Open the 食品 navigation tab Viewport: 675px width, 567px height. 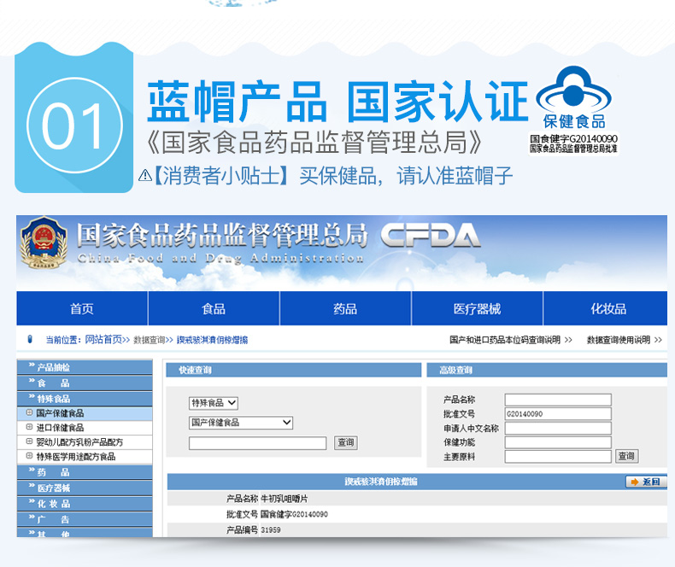click(x=214, y=308)
